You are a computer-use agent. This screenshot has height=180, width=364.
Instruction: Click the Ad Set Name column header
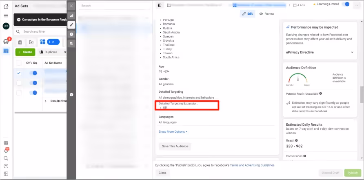coord(53,63)
